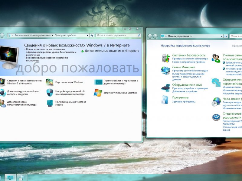Open the Персонализация Windows icon
The image size is (242, 181).
[x=49, y=82]
